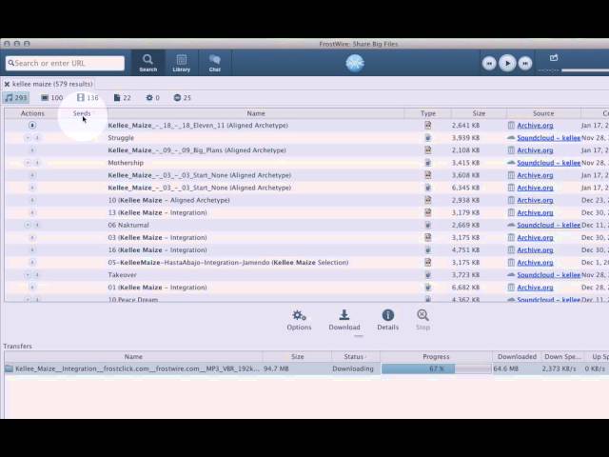This screenshot has width=609, height=457.
Task: Click action icon for 05-KelleeMaize-HastaAbajo row
Action: click(x=32, y=263)
